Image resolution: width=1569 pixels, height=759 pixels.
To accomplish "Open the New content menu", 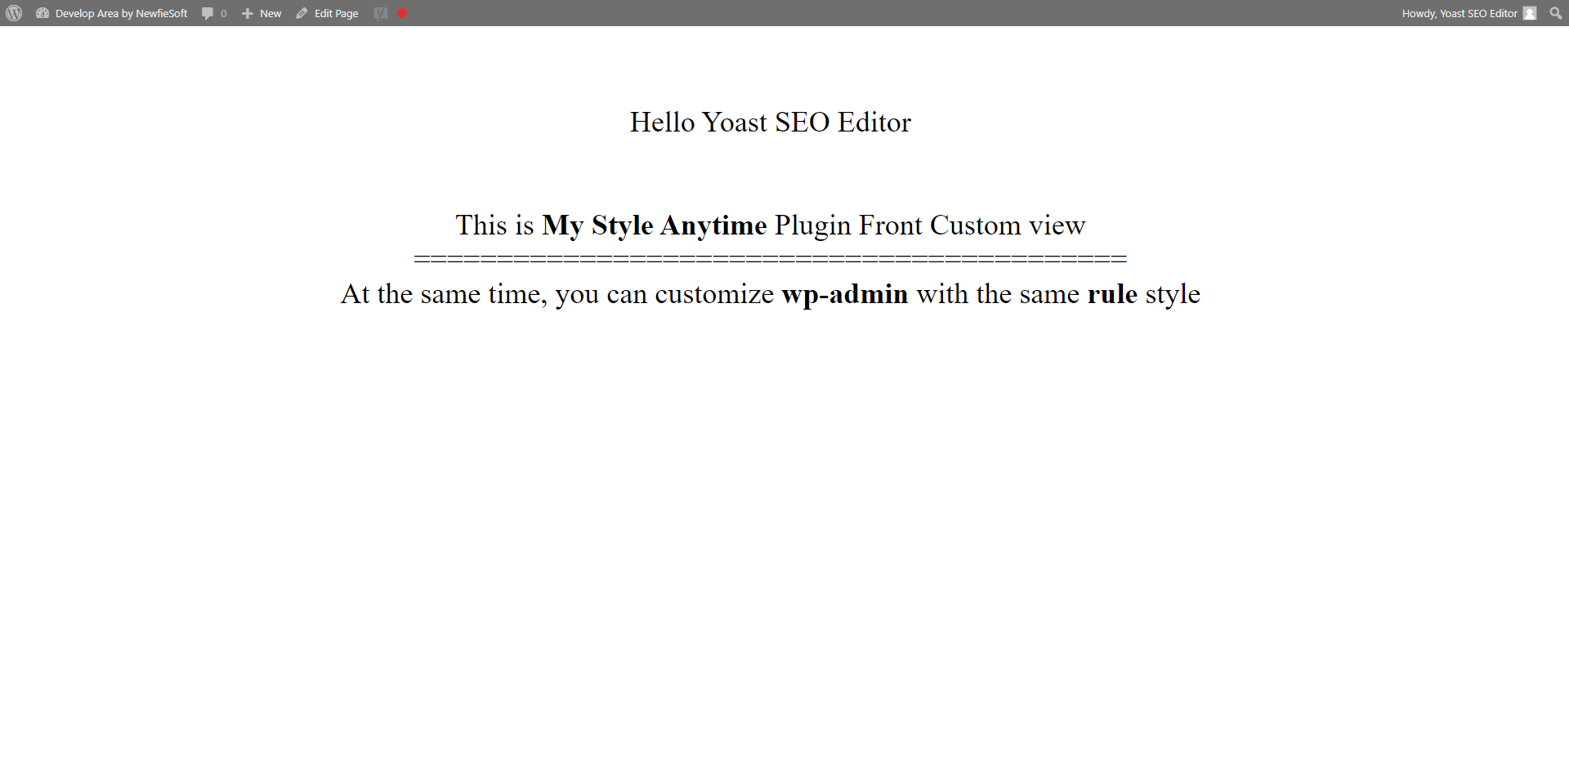I will (261, 13).
